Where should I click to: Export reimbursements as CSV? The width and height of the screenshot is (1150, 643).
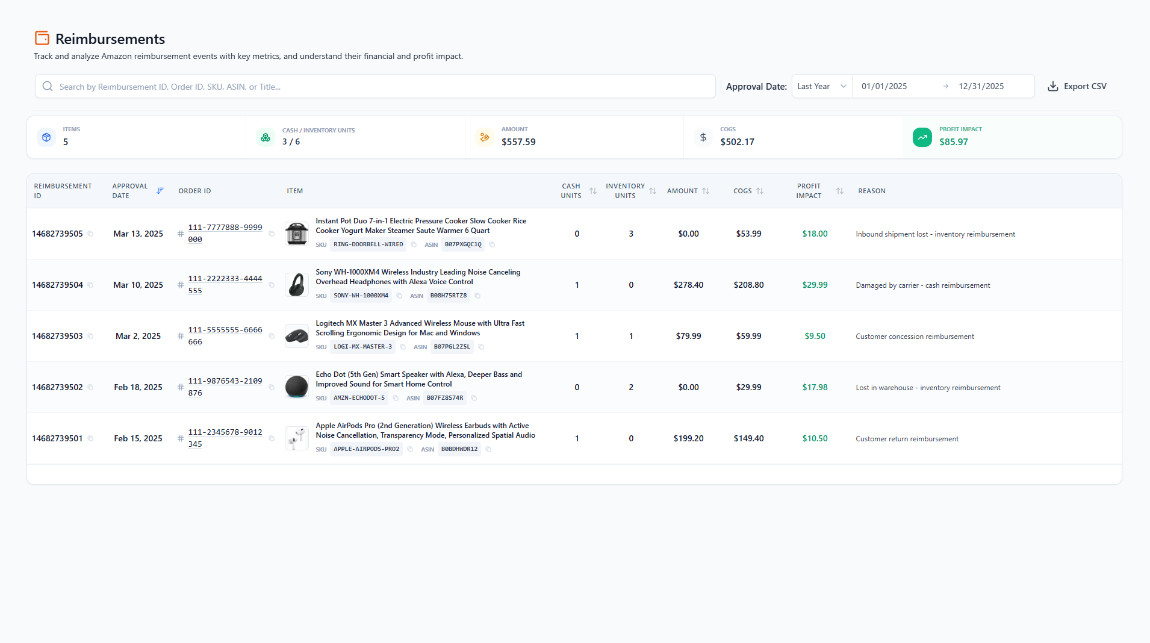pyautogui.click(x=1077, y=86)
